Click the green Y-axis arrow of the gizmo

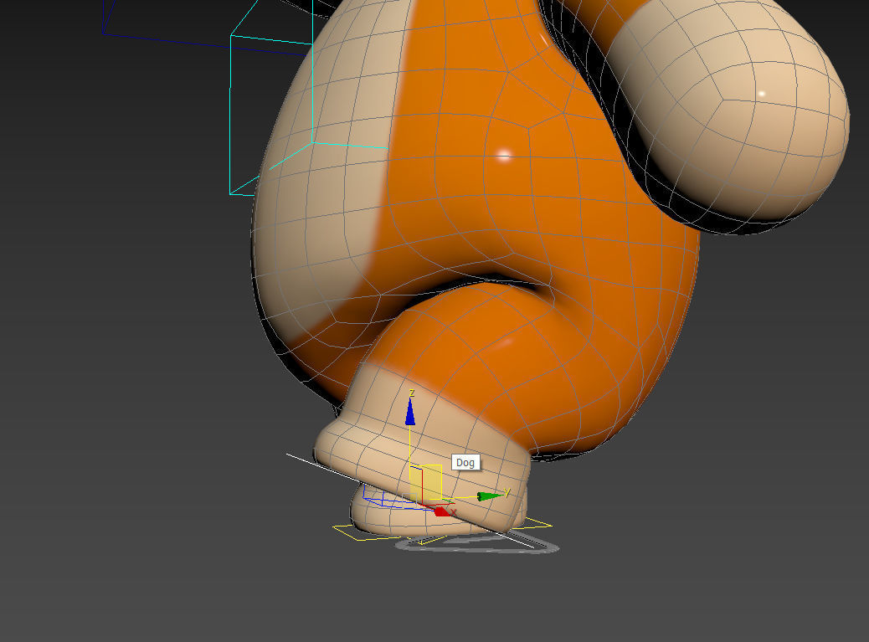click(490, 496)
